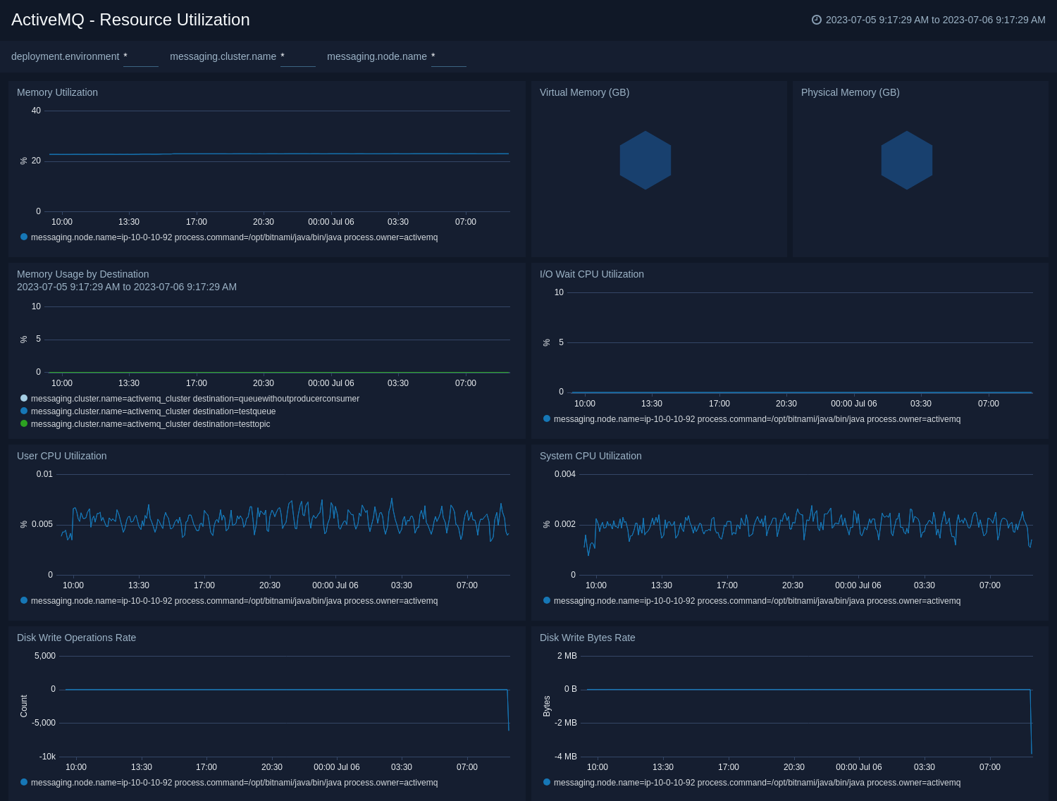
Task: Click the green testtopic legend dot
Action: pos(24,423)
